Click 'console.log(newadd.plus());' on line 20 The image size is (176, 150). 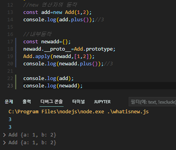63,64
